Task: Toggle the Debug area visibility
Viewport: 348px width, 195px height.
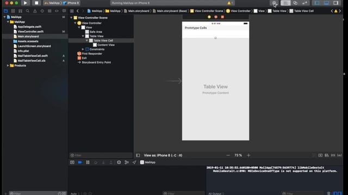Action: point(326,3)
